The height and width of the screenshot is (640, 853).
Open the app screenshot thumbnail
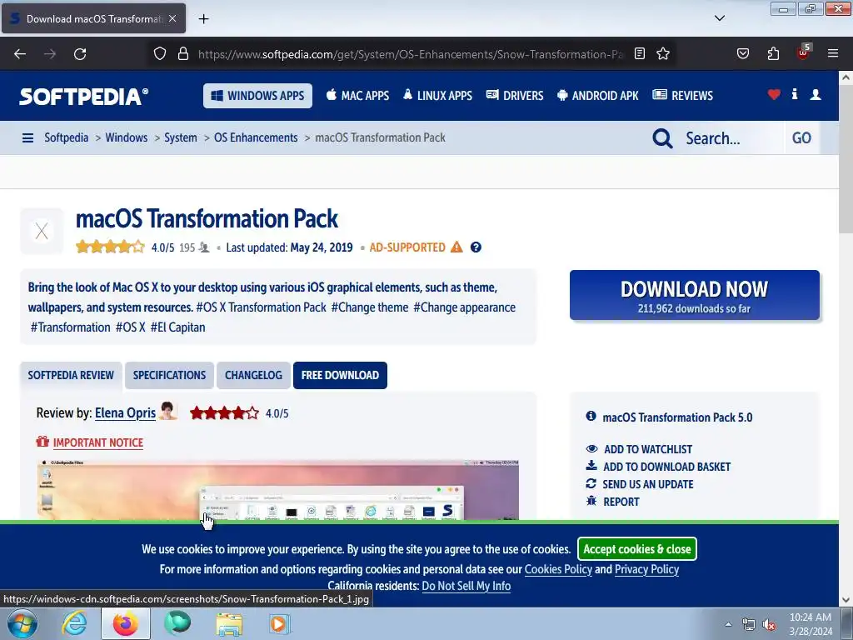tap(278, 490)
